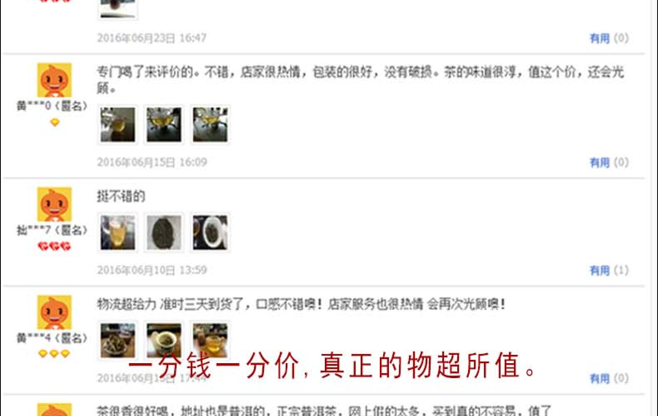Mark the 06月10日 13:59 review as 有用
The image size is (658, 416).
[x=609, y=270]
